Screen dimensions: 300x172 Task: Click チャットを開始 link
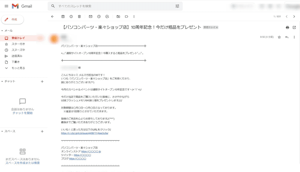click(22, 113)
